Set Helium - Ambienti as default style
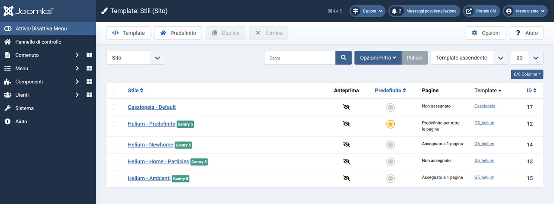The width and height of the screenshot is (554, 204). pos(390,179)
